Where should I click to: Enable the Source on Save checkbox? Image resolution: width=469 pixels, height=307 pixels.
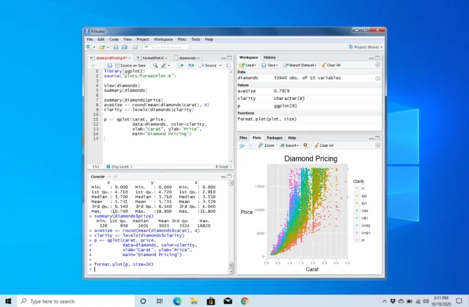tap(117, 65)
